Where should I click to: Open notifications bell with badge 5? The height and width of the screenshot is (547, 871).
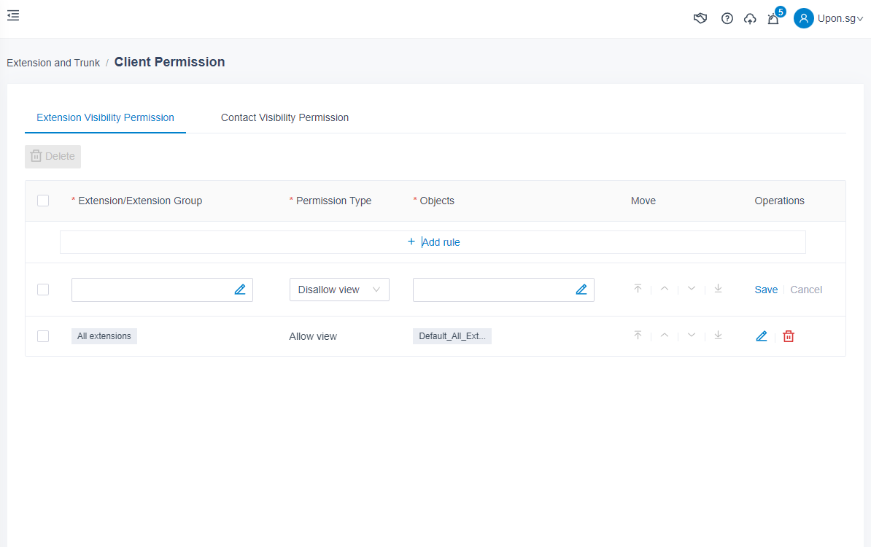[x=773, y=19]
